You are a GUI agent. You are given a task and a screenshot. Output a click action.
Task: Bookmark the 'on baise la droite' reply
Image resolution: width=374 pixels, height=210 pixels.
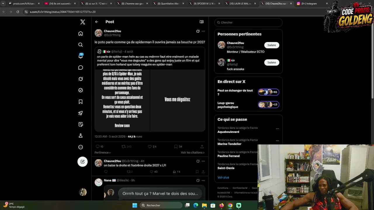point(197,172)
